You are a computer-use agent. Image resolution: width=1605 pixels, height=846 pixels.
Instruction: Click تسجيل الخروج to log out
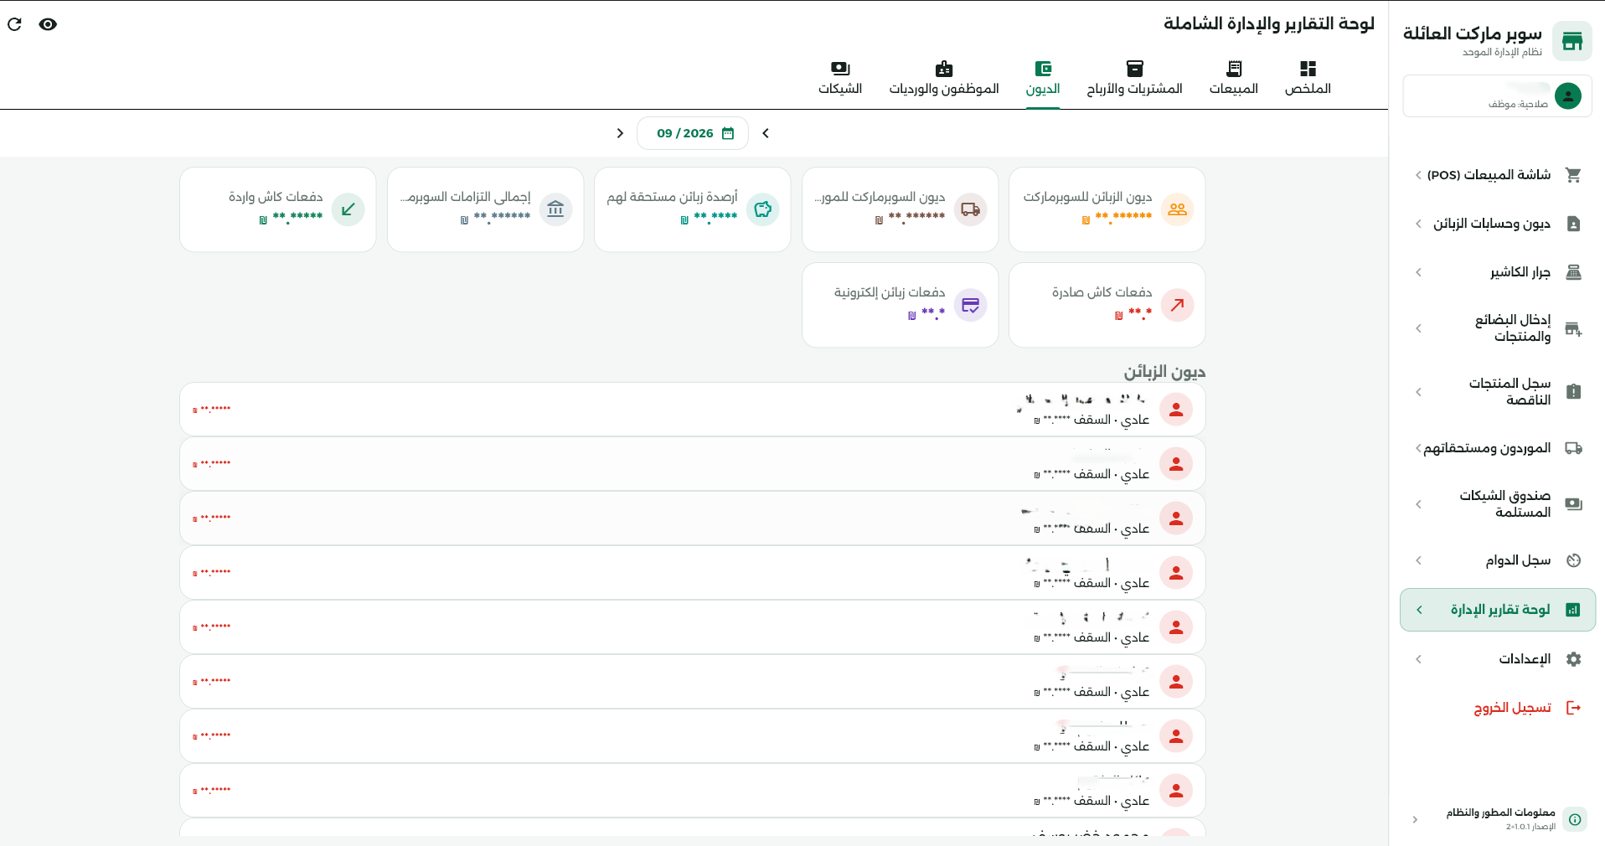click(x=1512, y=708)
